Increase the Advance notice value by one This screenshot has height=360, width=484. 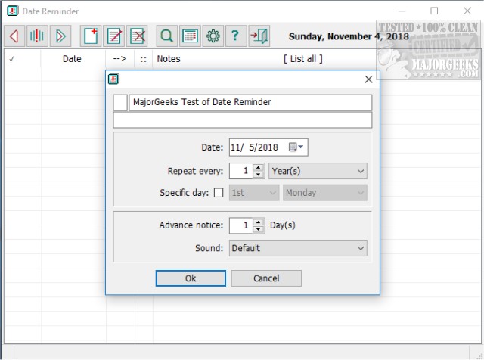[259, 222]
